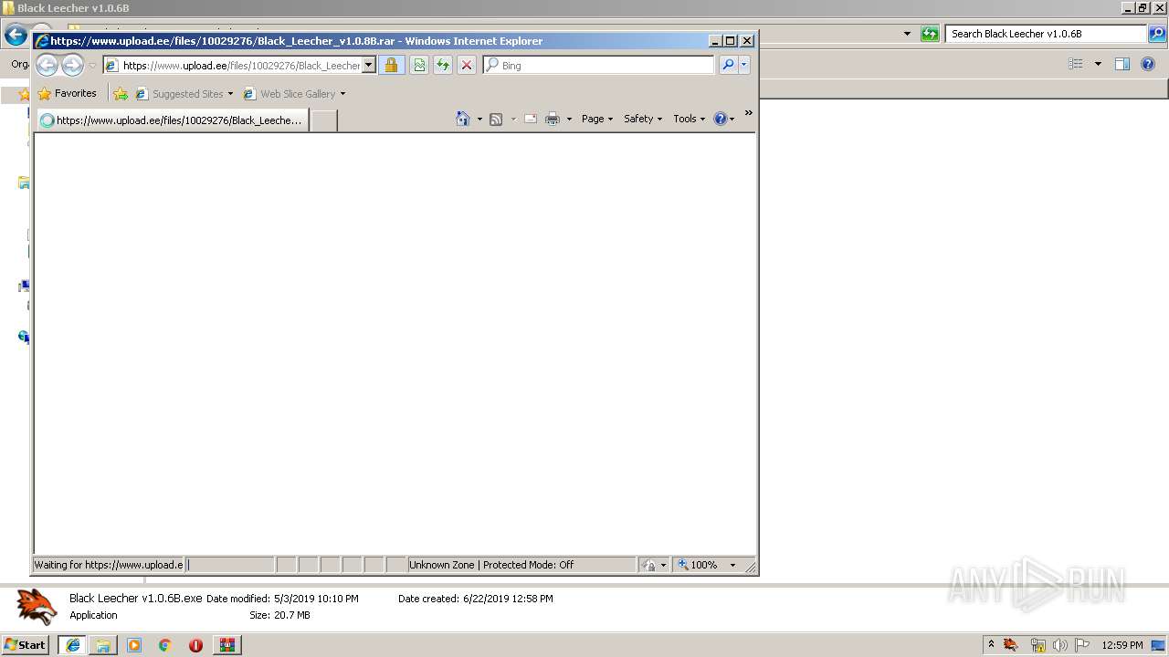
Task: Open the Favorites star button
Action: point(67,93)
